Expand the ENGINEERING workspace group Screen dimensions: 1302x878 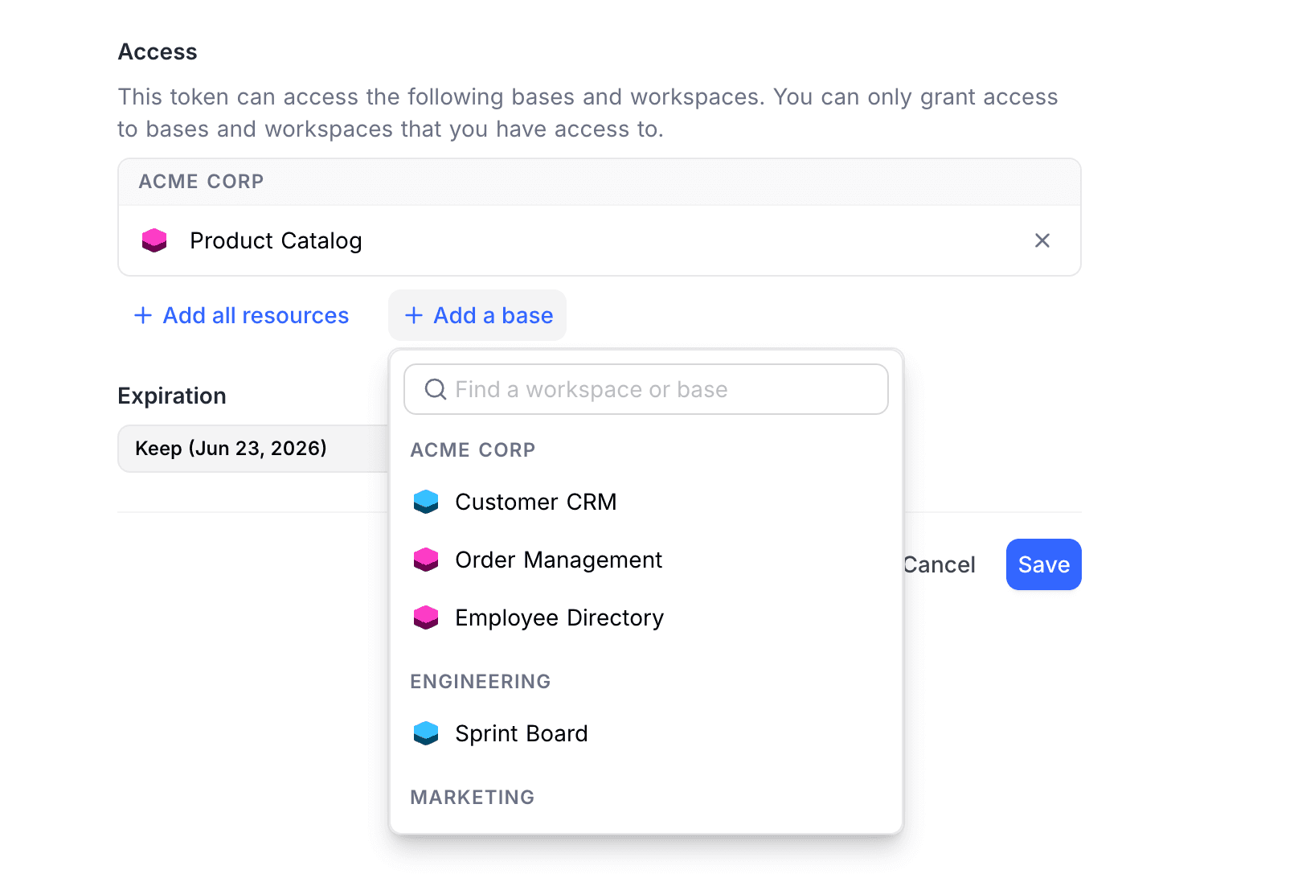click(480, 681)
